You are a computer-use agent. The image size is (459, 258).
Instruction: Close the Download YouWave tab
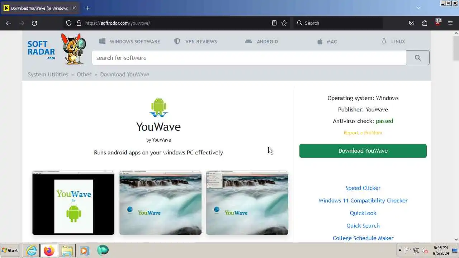click(x=74, y=8)
